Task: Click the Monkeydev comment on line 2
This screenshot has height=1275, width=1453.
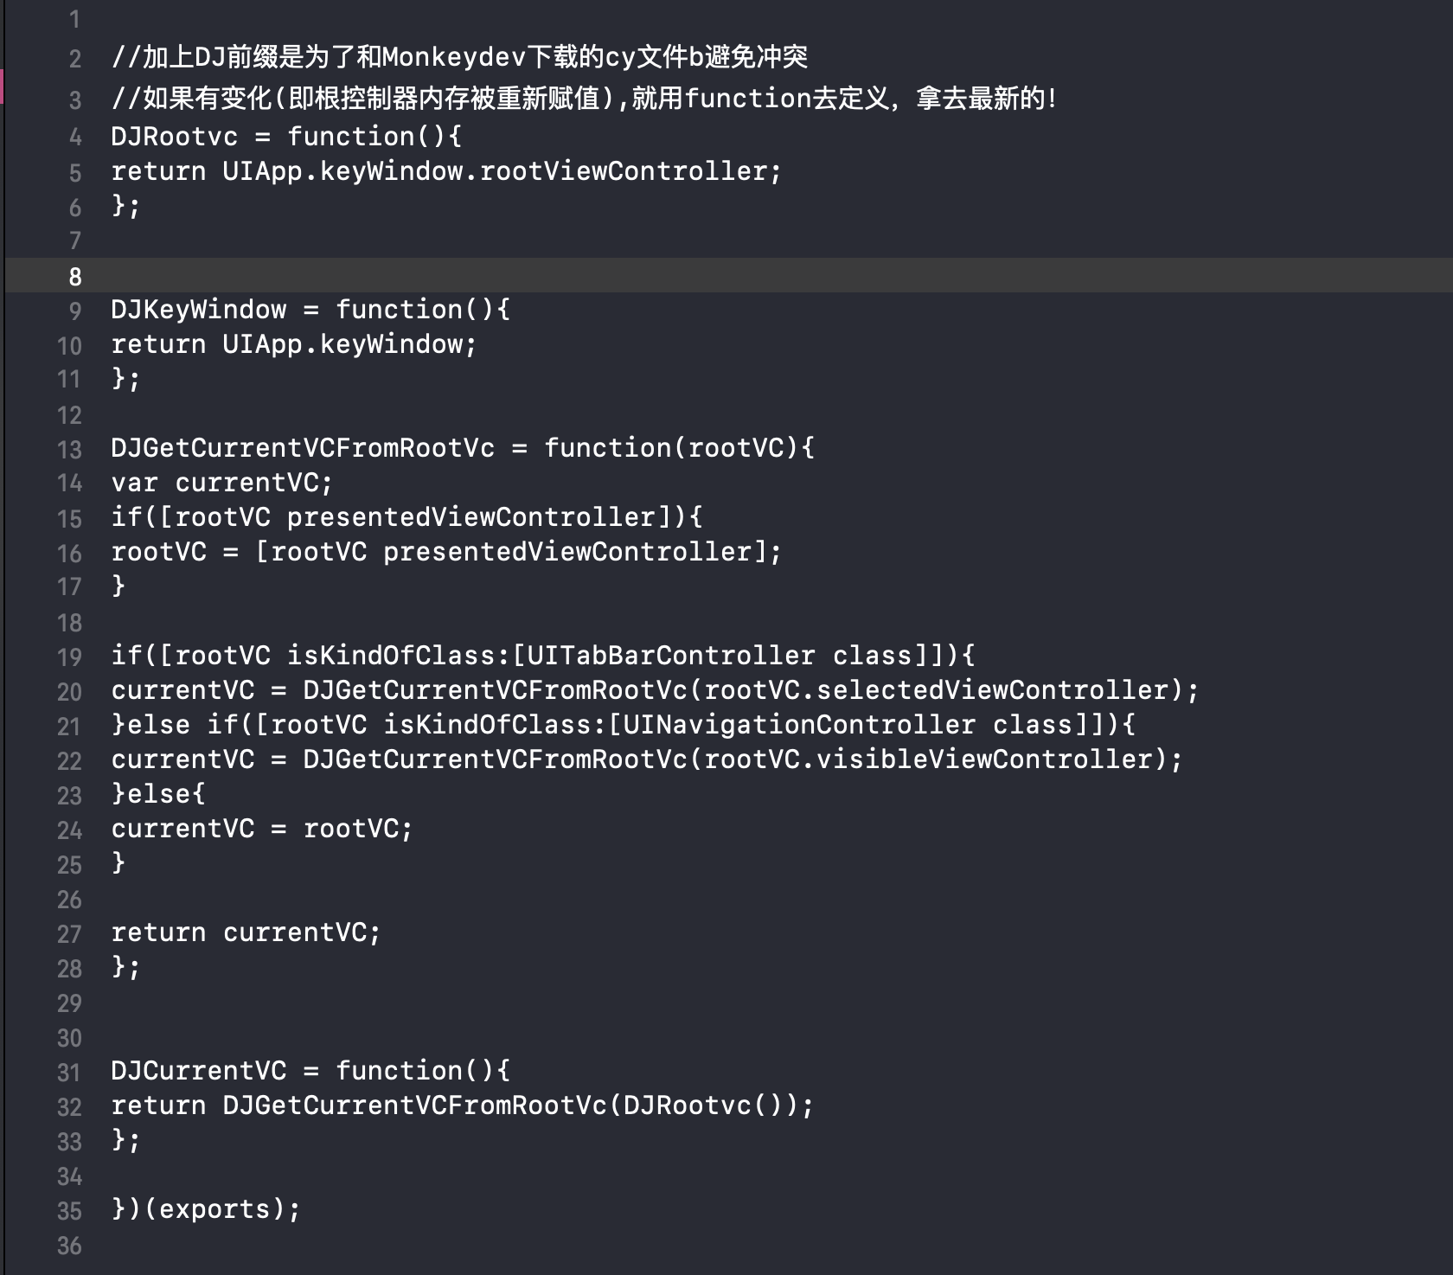Action: [x=459, y=57]
